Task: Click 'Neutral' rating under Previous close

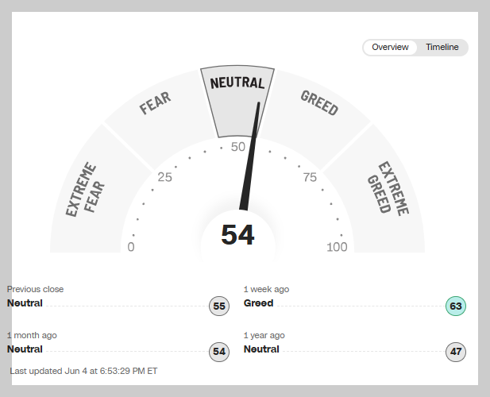Action: coord(25,303)
